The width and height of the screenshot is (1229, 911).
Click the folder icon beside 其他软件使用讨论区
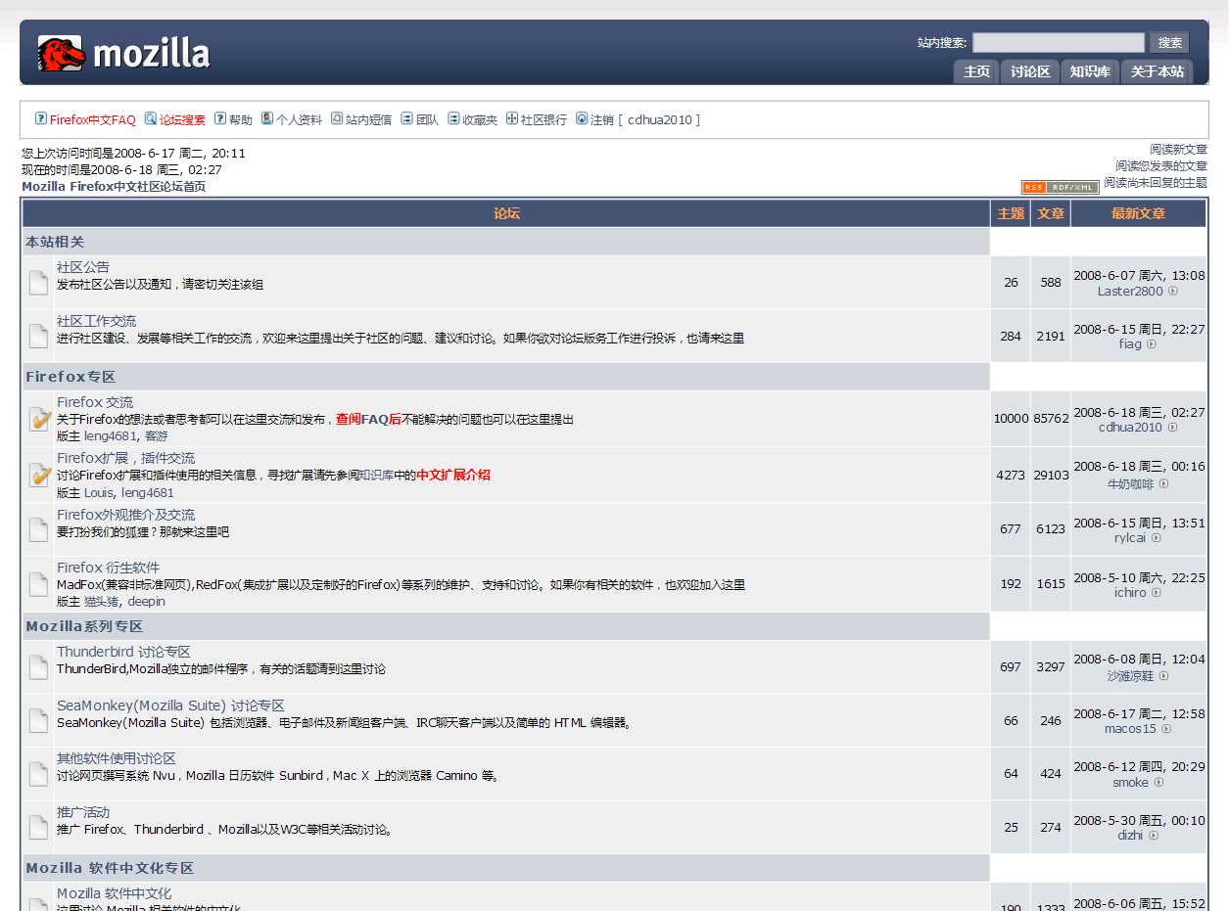[38, 774]
